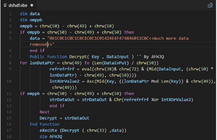Click the hex string starting '061C0C1C0C'

click(x=99, y=38)
